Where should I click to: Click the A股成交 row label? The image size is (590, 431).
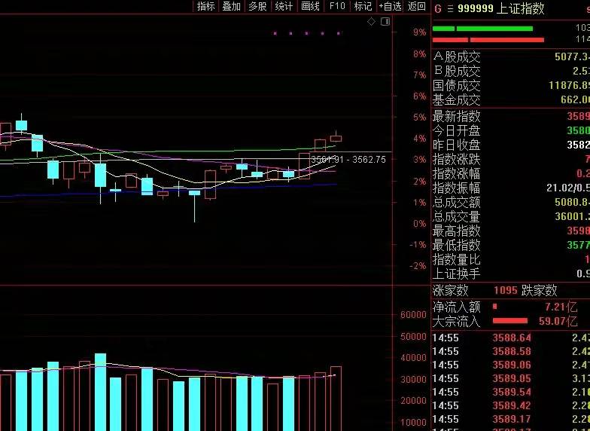pos(456,57)
